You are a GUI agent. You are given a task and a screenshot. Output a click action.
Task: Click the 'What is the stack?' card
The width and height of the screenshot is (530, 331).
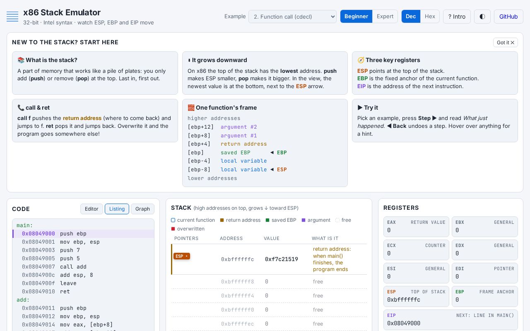95,73
